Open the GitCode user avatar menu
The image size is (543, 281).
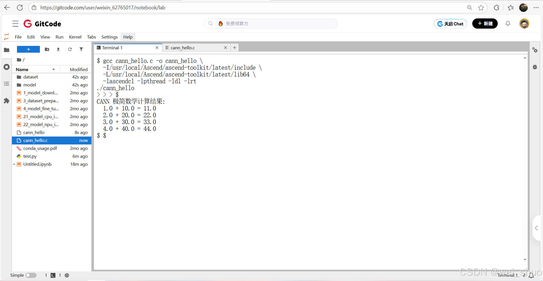click(x=524, y=24)
